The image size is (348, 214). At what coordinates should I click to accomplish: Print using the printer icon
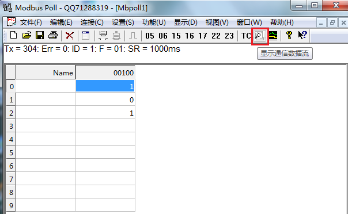click(53, 35)
